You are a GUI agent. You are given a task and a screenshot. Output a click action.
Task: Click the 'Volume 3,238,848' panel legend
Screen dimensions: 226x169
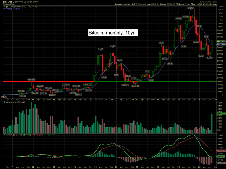(x=15, y=102)
